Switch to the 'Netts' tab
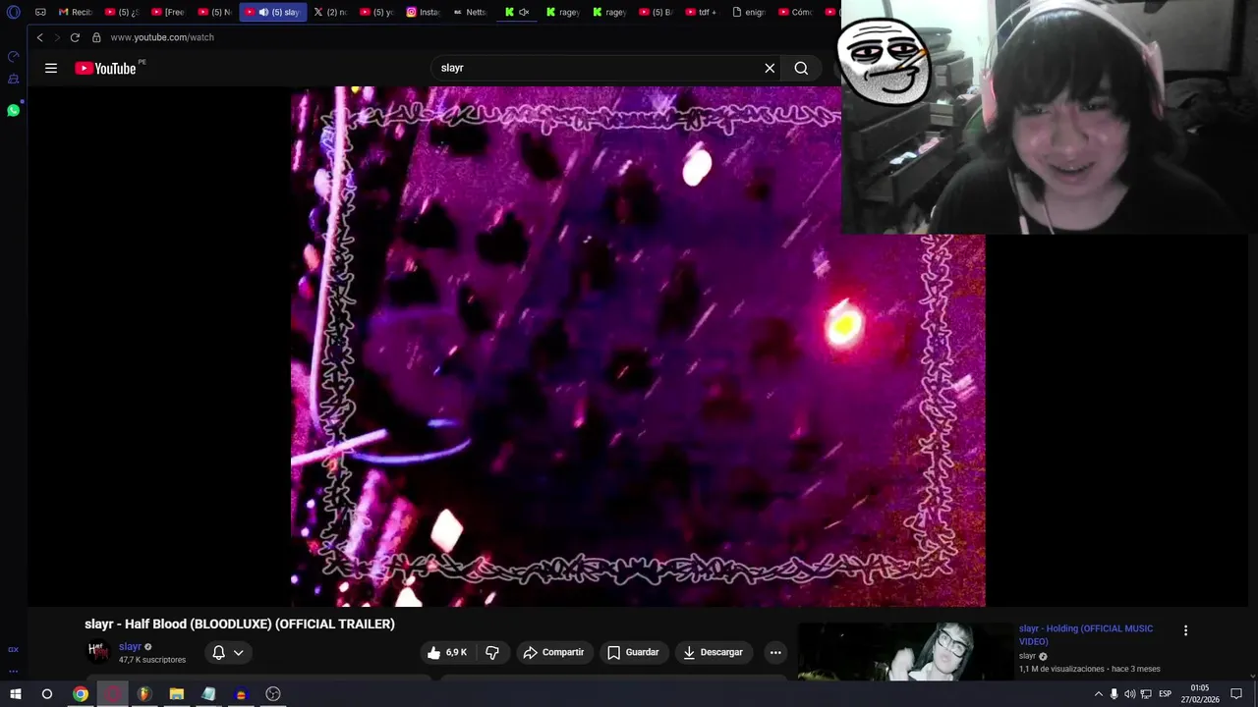 470,12
